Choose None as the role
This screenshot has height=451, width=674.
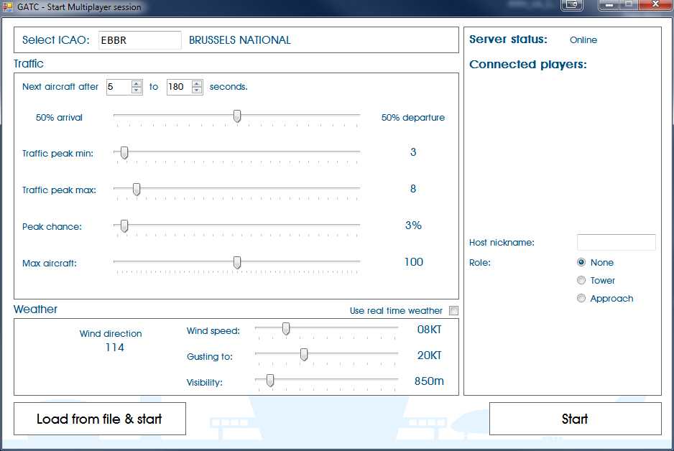tap(581, 262)
